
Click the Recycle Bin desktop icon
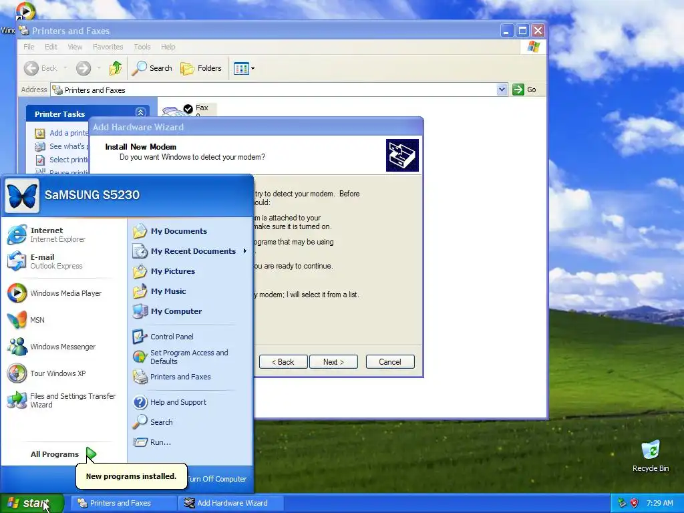tap(651, 456)
